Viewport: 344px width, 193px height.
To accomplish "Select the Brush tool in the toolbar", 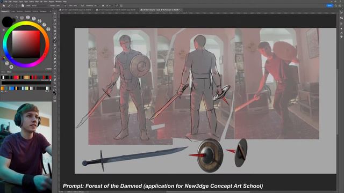I will (55, 41).
